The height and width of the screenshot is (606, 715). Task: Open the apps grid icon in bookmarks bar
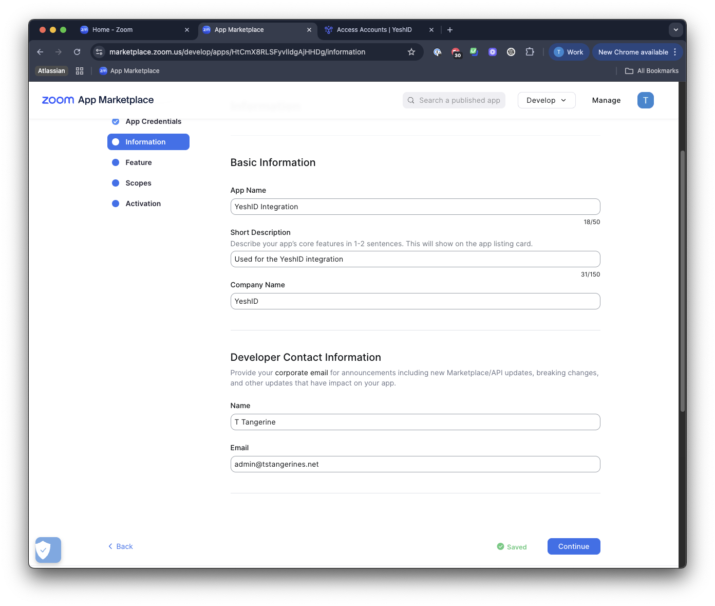point(80,71)
